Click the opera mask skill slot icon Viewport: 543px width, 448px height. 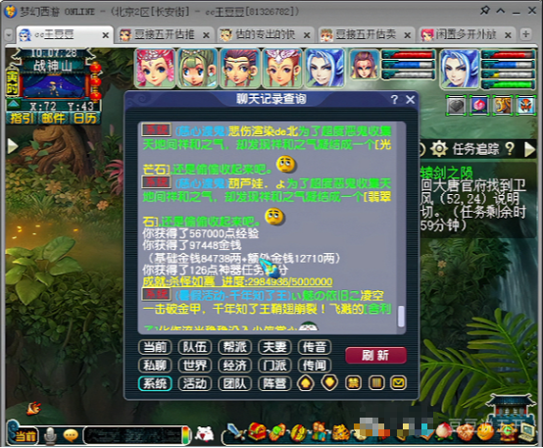(525, 105)
